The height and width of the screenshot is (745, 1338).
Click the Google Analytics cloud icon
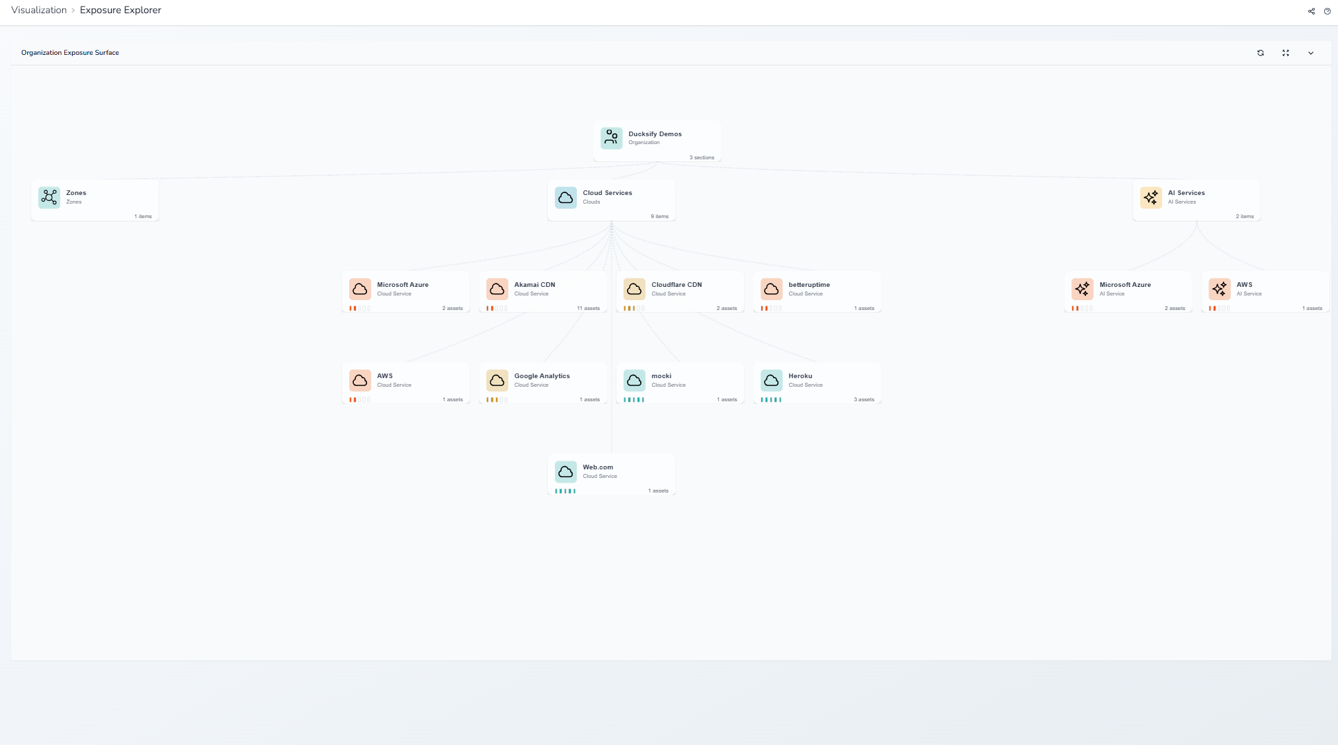point(497,380)
